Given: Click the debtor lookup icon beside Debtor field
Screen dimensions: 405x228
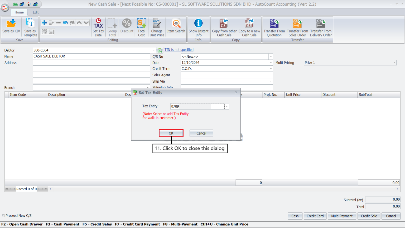Looking at the screenshot, I should (160, 50).
